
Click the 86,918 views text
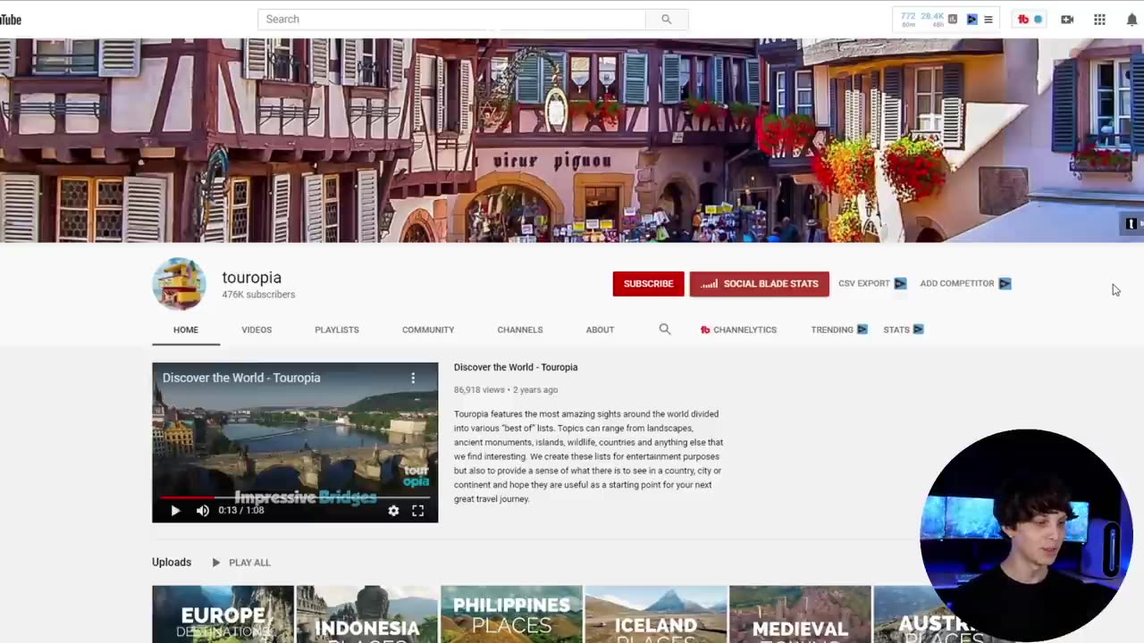click(479, 390)
